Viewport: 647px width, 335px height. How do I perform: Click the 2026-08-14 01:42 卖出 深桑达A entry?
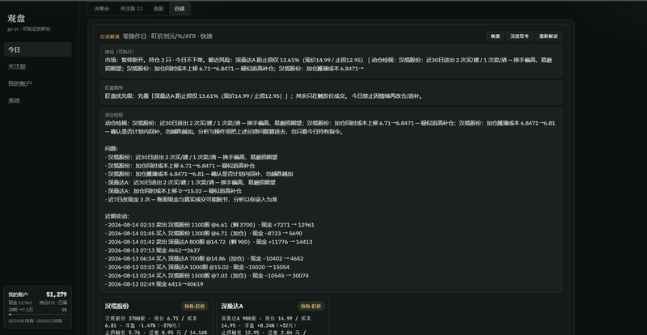(209, 242)
